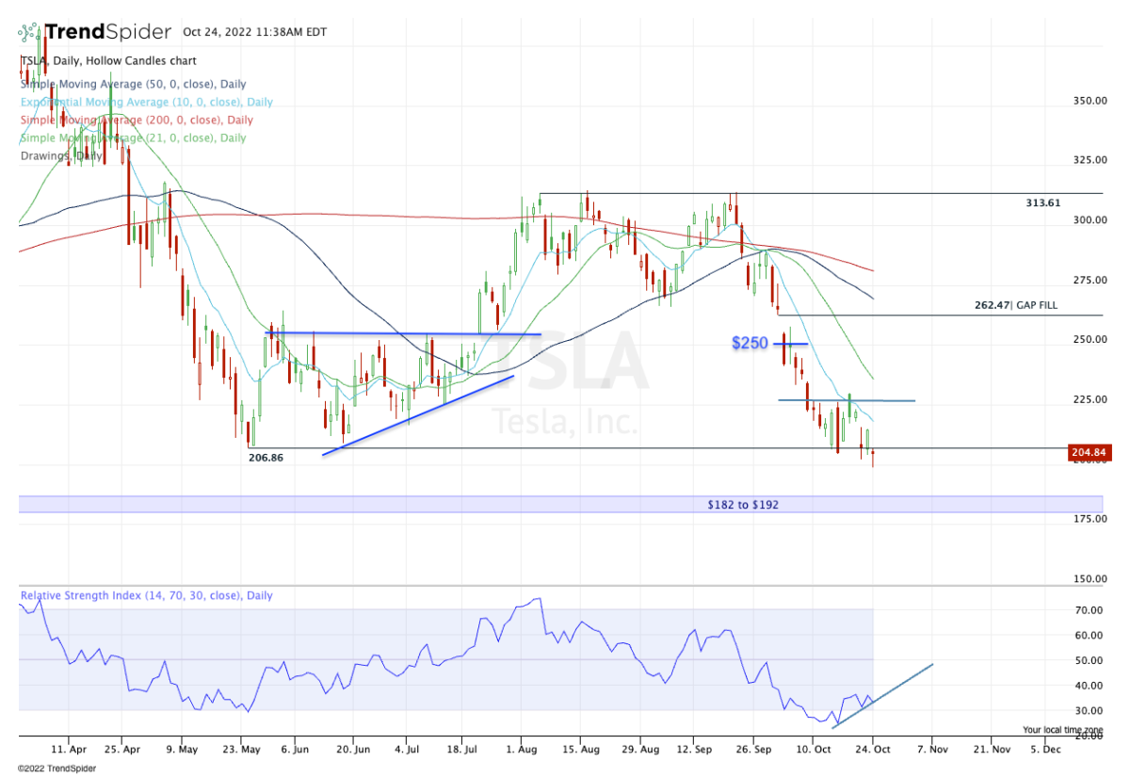Click the 175.00 price axis label

(1090, 520)
